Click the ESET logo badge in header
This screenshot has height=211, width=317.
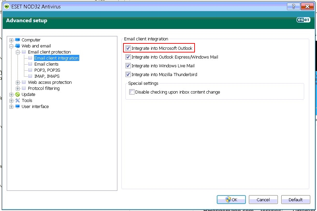303,20
